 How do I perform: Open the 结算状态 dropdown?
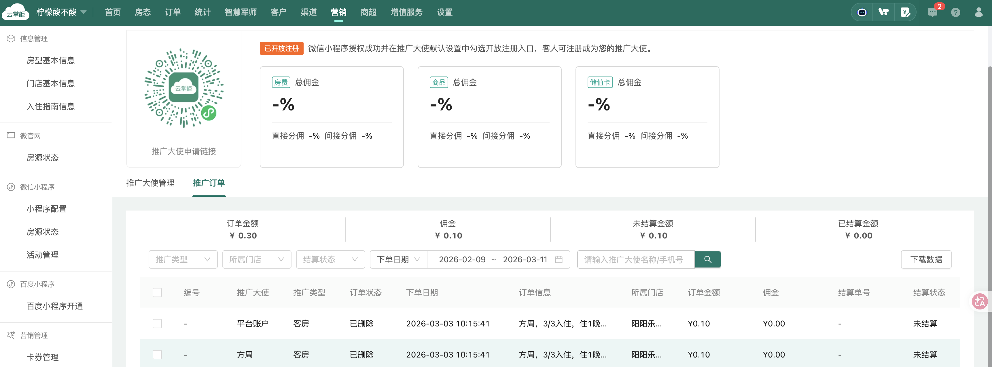pos(330,259)
